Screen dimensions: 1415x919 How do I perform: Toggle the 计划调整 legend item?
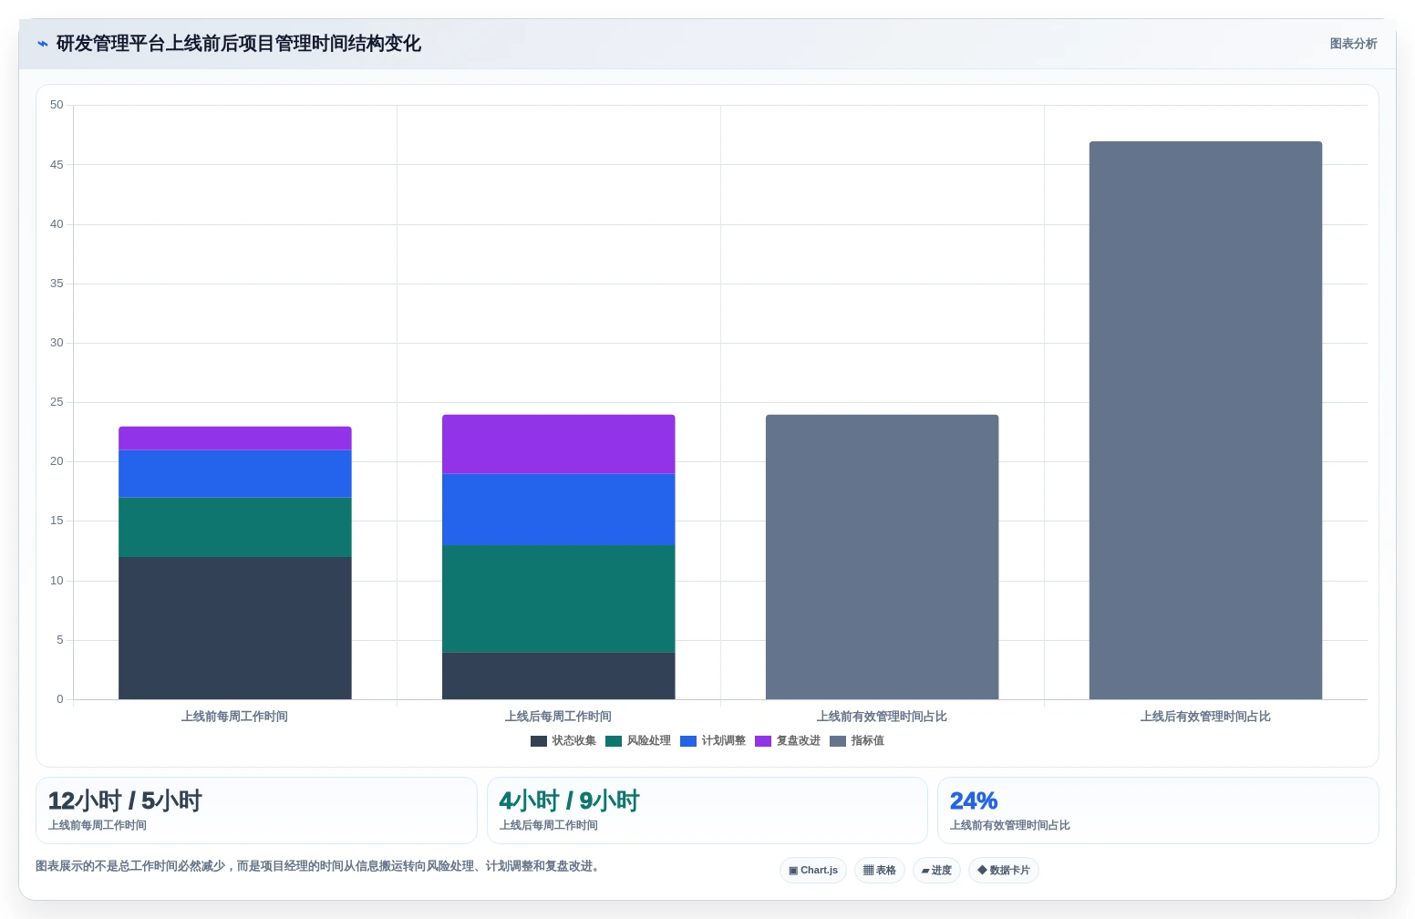[713, 741]
